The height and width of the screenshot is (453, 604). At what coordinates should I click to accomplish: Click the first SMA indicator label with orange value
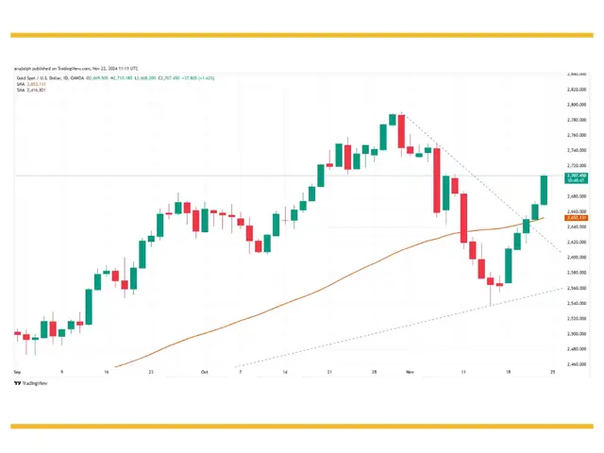(x=31, y=84)
